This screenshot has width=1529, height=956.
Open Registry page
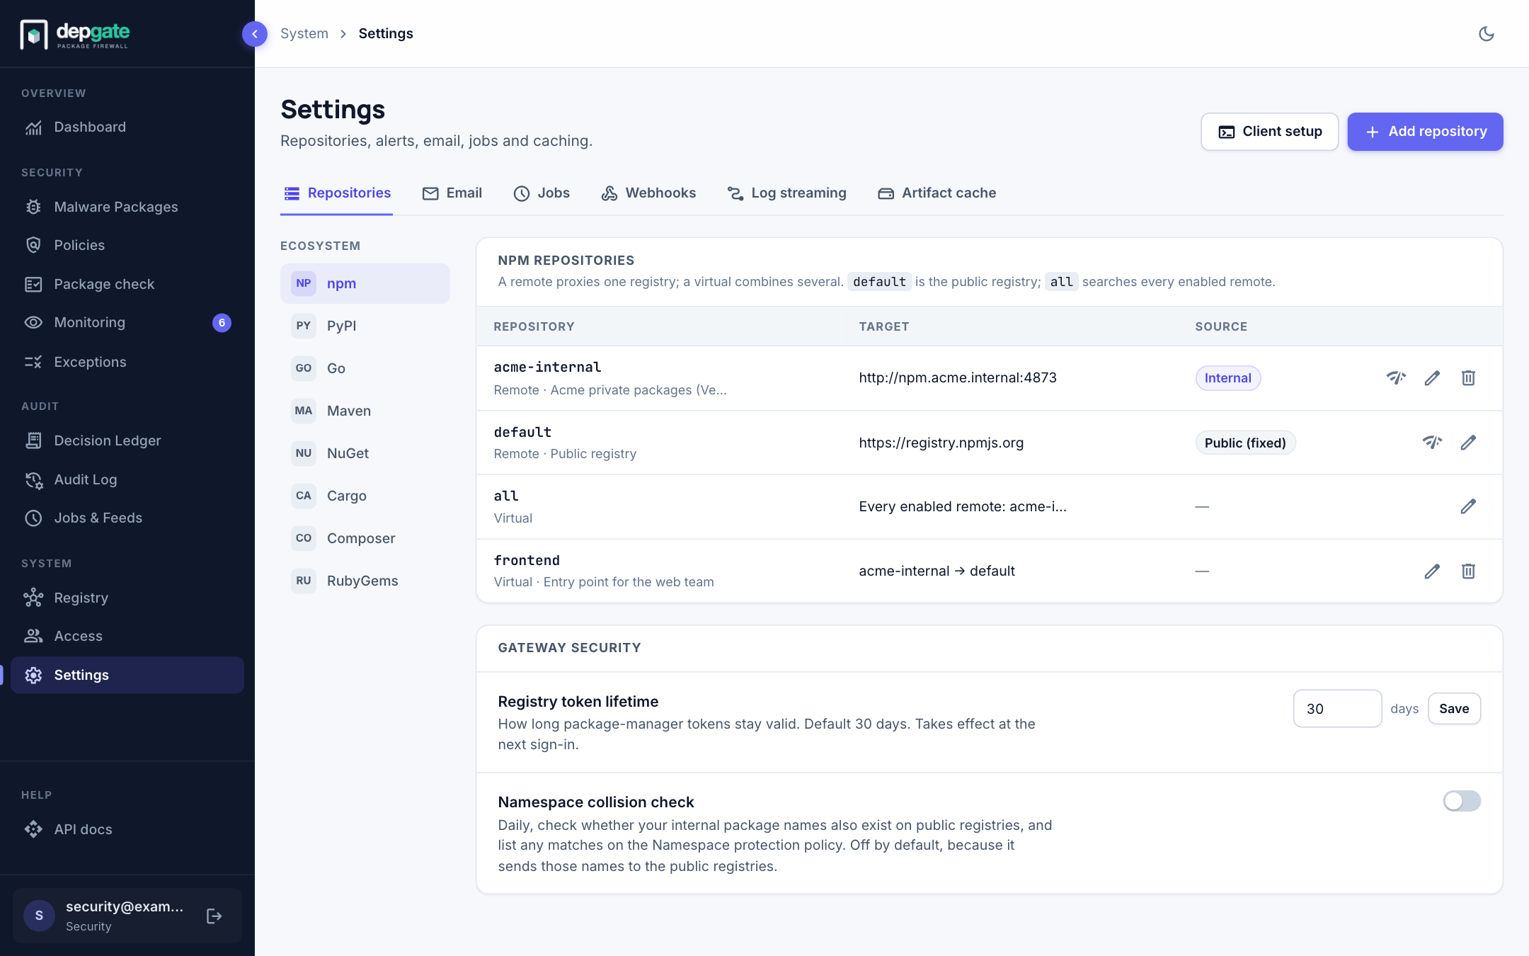(x=127, y=598)
